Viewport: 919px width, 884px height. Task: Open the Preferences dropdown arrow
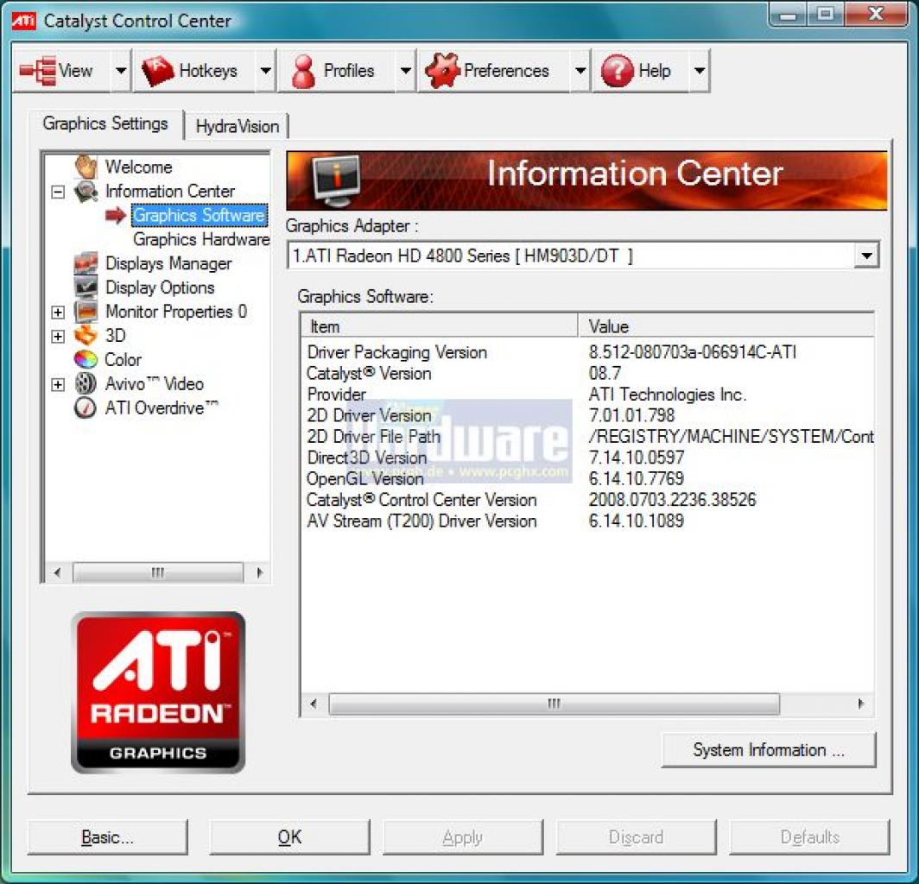[580, 71]
